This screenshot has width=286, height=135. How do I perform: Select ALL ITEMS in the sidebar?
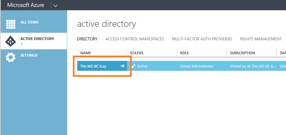(x=30, y=22)
